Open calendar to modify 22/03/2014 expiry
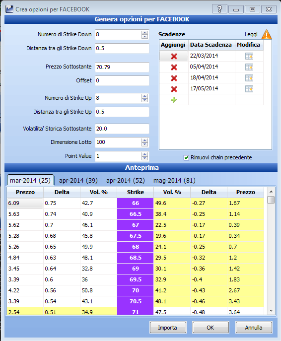 [x=249, y=56]
